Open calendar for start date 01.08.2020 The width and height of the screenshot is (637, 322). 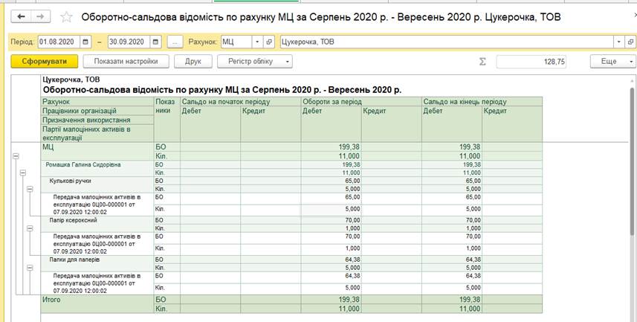point(86,42)
